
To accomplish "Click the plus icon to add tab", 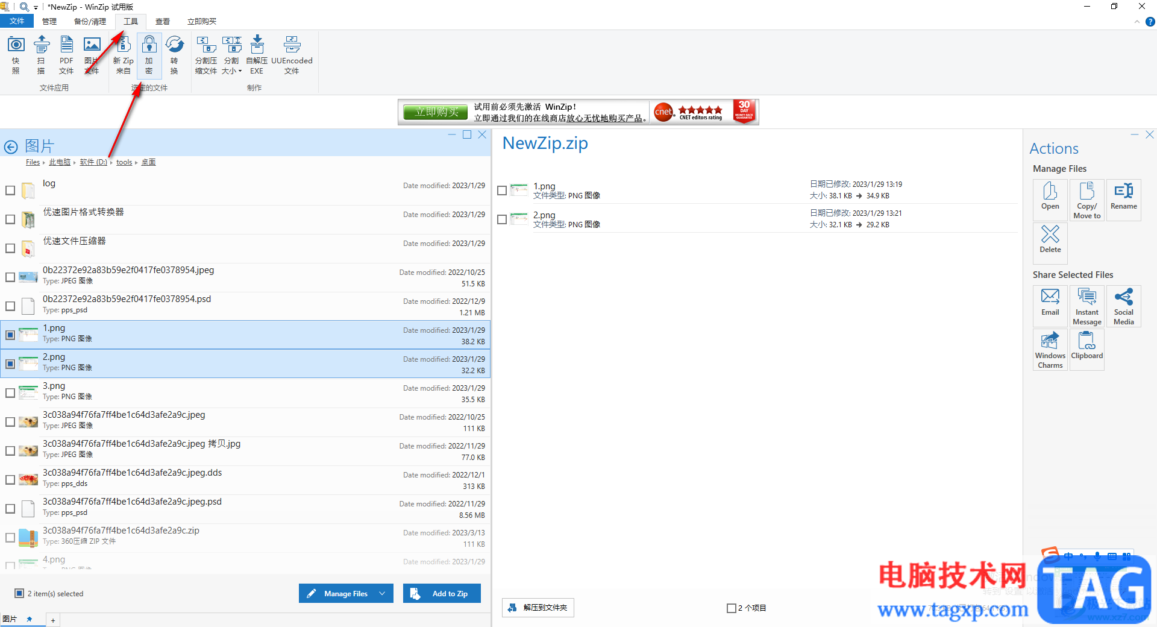I will 53,620.
